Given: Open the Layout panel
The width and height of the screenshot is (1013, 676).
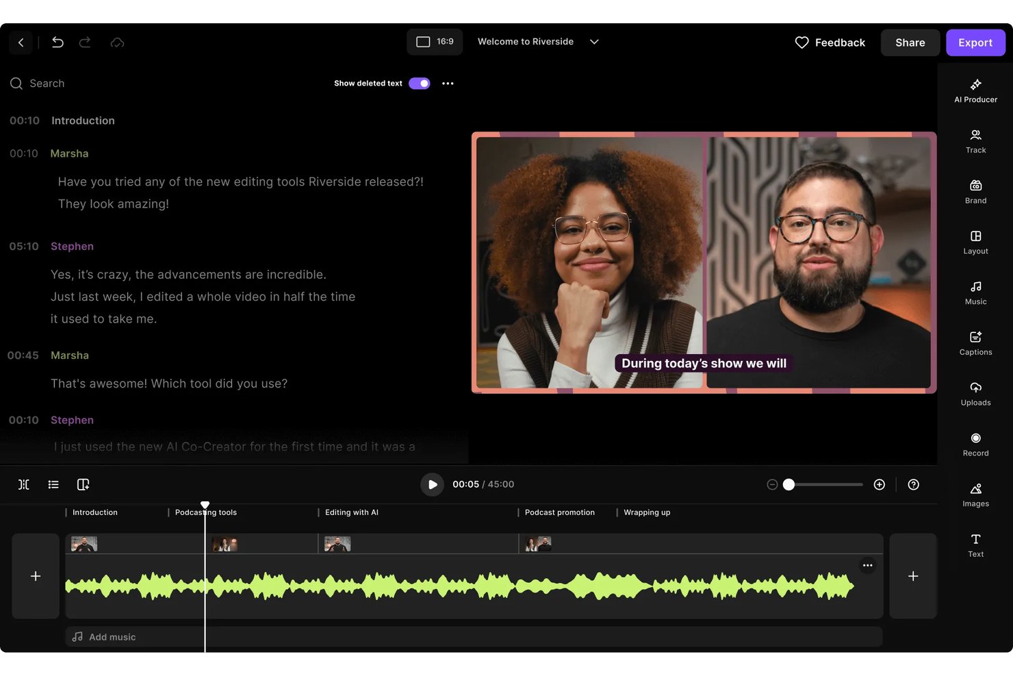Looking at the screenshot, I should 975,242.
